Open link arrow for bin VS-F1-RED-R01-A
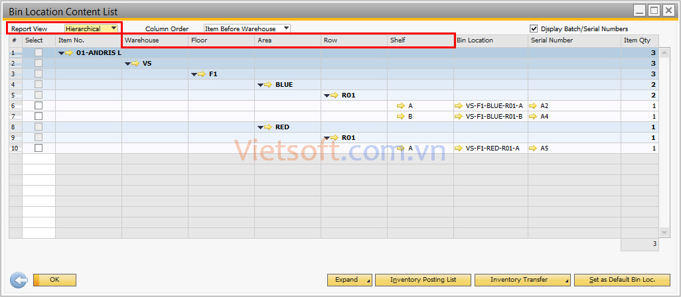This screenshot has width=681, height=297. [x=459, y=148]
